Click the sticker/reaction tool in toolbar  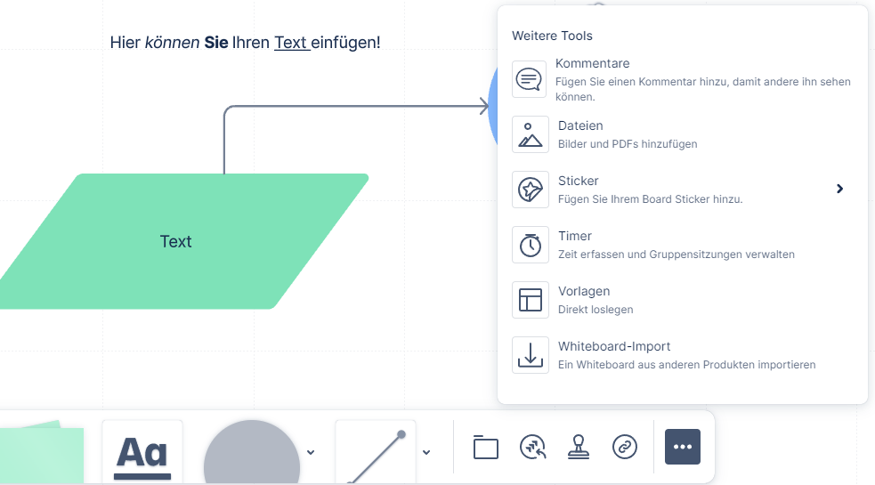[532, 447]
